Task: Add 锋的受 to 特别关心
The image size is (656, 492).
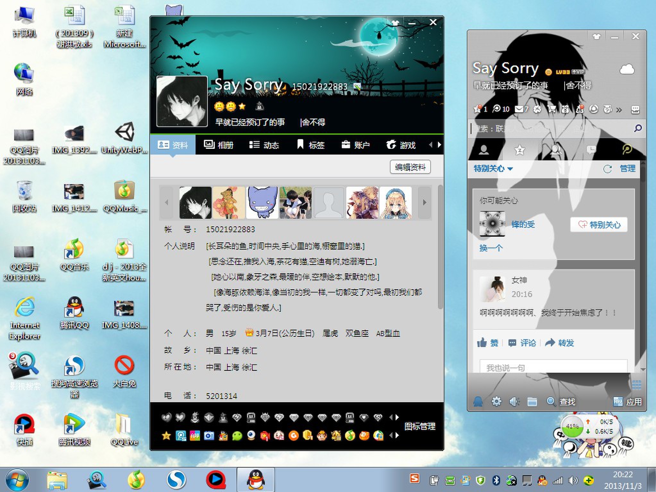Action: 599,225
